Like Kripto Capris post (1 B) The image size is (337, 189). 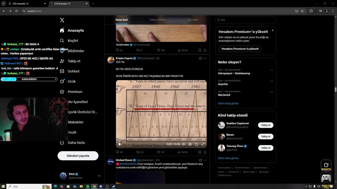click(161, 152)
